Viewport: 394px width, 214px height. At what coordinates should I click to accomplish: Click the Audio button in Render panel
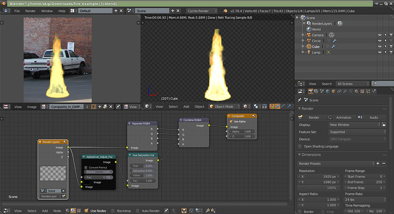(x=371, y=118)
